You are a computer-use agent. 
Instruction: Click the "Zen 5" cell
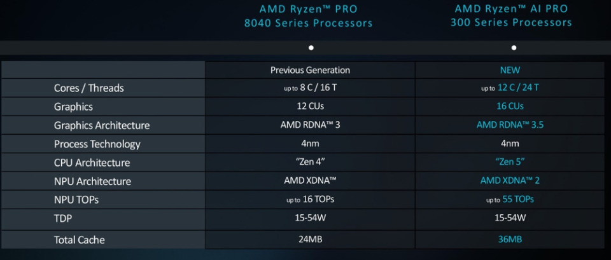[510, 161]
